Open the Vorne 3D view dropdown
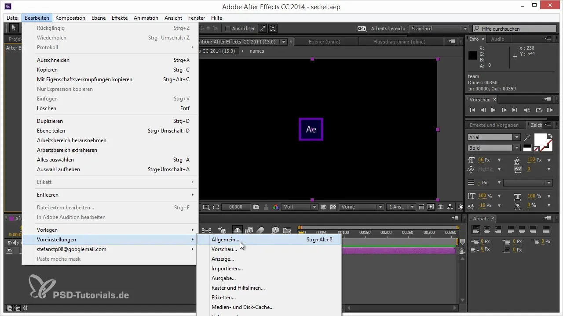Screen dimensions: 563x316 pos(362,207)
